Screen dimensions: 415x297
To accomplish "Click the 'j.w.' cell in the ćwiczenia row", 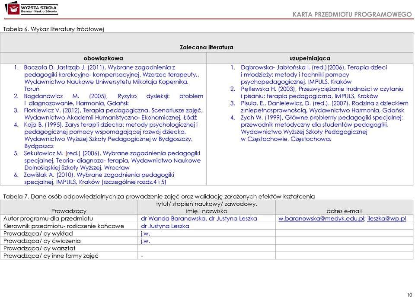I will click(x=145, y=241).
